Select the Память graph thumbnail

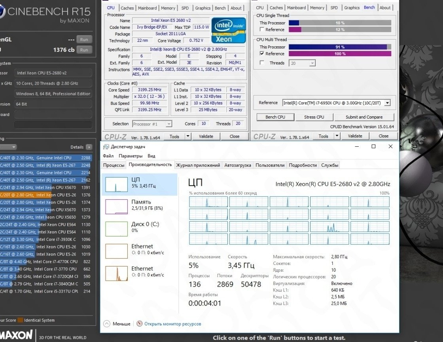tap(116, 206)
